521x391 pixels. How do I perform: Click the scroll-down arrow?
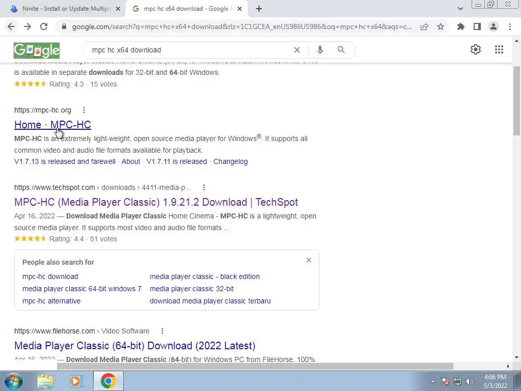pos(517,357)
